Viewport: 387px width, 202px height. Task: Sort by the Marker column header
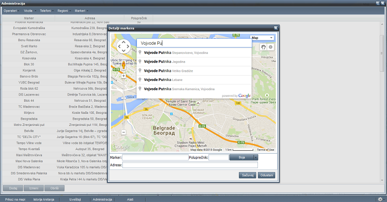click(29, 18)
